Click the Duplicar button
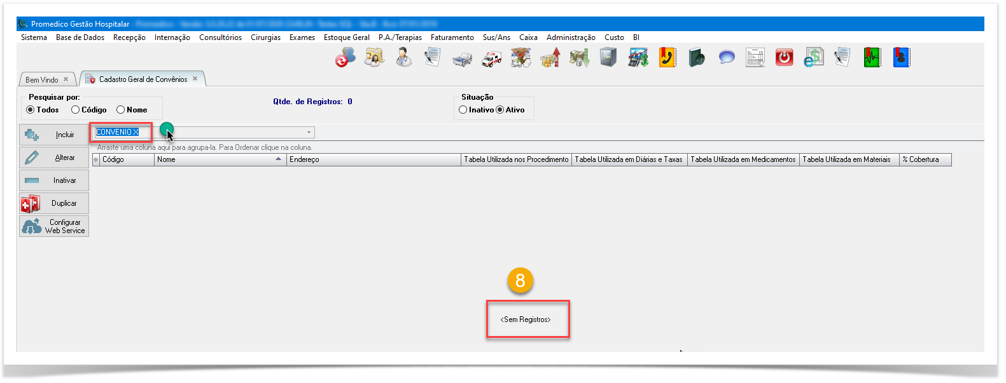Image resolution: width=1006 pixels, height=383 pixels. click(x=54, y=203)
